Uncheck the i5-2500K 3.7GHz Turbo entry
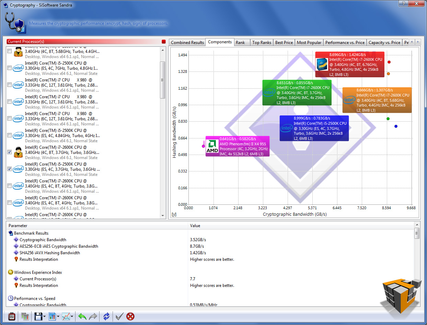This screenshot has height=325, width=427. click(9, 169)
